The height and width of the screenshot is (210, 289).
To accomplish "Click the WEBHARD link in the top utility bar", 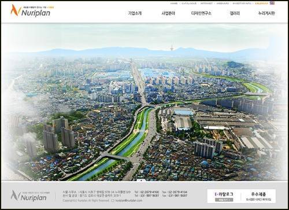I will tap(223, 3).
